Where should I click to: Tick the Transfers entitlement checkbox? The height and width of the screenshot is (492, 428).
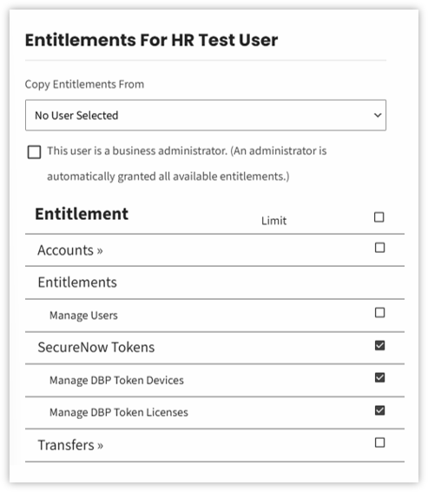point(379,442)
